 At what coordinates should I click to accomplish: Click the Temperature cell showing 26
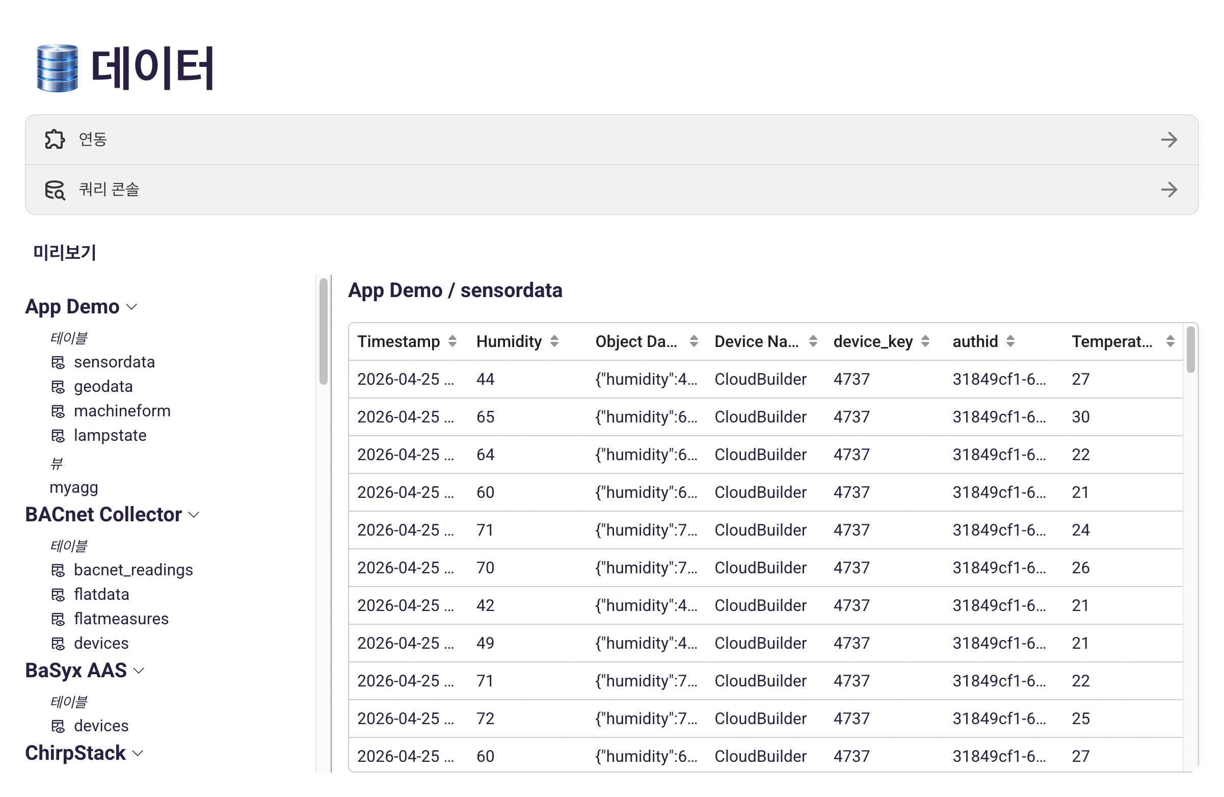[1080, 568]
